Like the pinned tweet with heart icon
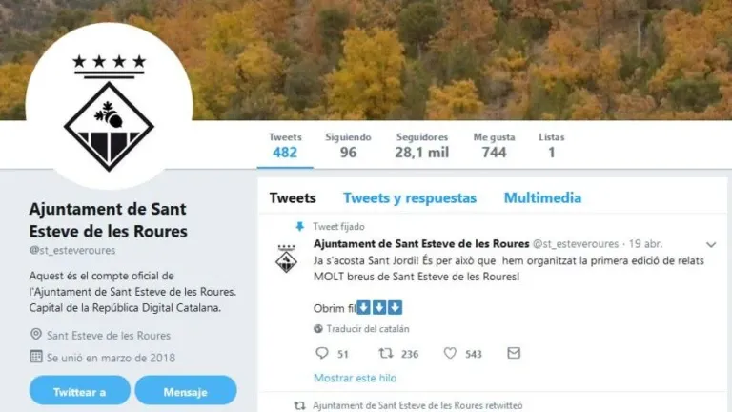This screenshot has width=732, height=412. (450, 353)
